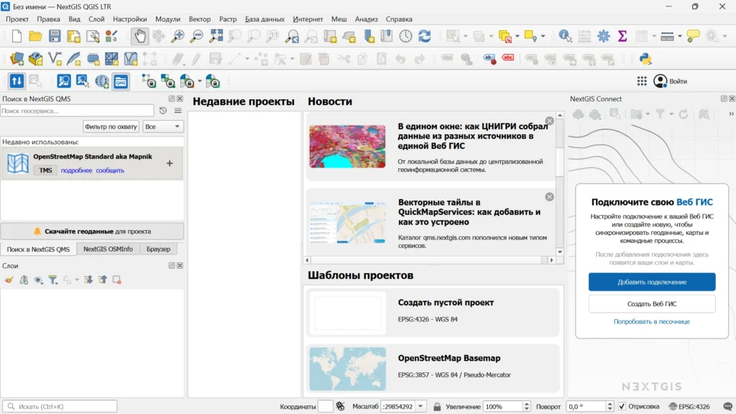Create a new project with toolbar icon
The width and height of the screenshot is (736, 414).
(17, 36)
